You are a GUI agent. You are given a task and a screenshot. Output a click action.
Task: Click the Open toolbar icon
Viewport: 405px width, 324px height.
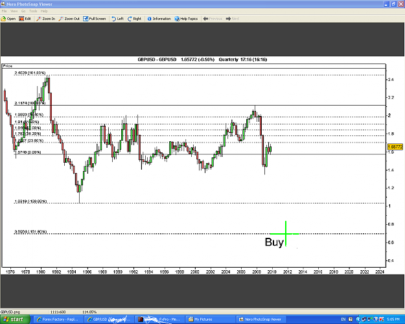pyautogui.click(x=8, y=19)
